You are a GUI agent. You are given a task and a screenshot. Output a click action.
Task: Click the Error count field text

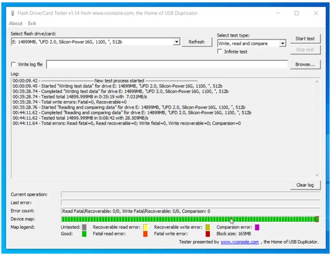136,211
